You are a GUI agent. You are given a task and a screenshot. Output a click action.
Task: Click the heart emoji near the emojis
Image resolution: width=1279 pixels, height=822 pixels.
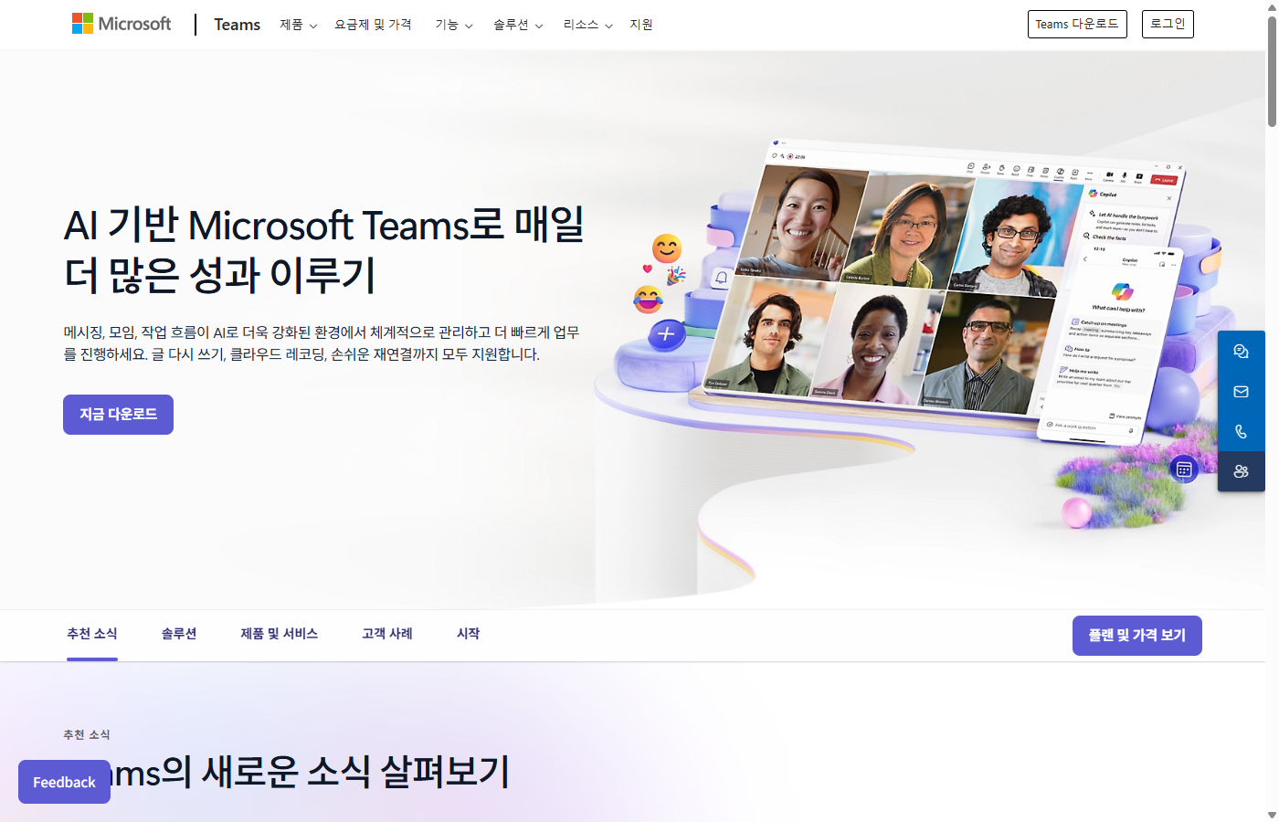(646, 267)
